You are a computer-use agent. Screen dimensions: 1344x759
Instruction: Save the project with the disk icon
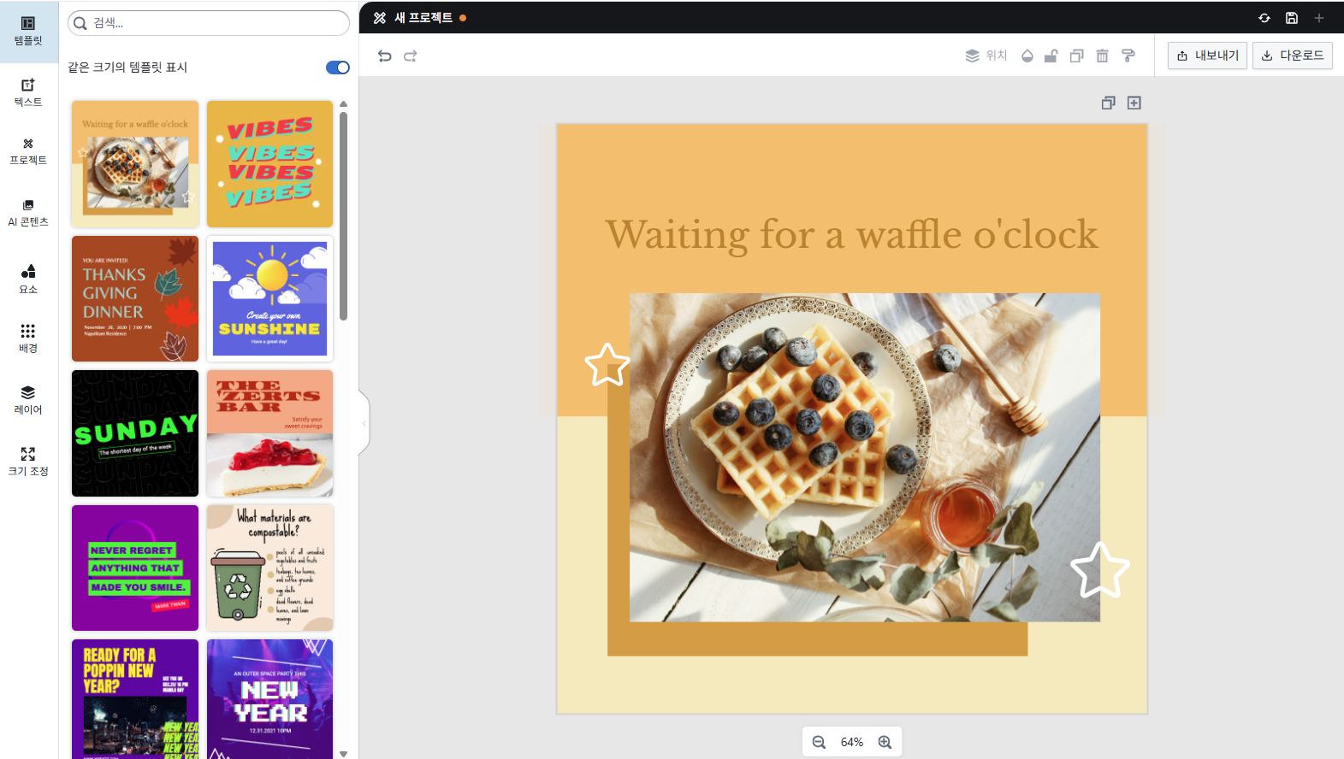click(x=1292, y=18)
